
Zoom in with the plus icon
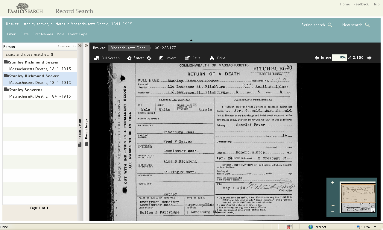[333, 182]
